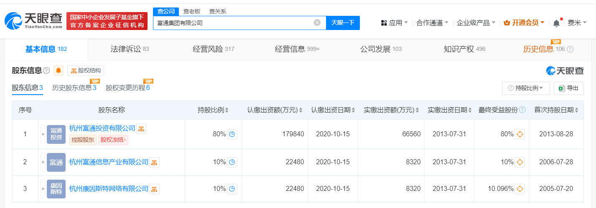Clear the search box with X icon
This screenshot has height=208, width=596.
click(317, 23)
